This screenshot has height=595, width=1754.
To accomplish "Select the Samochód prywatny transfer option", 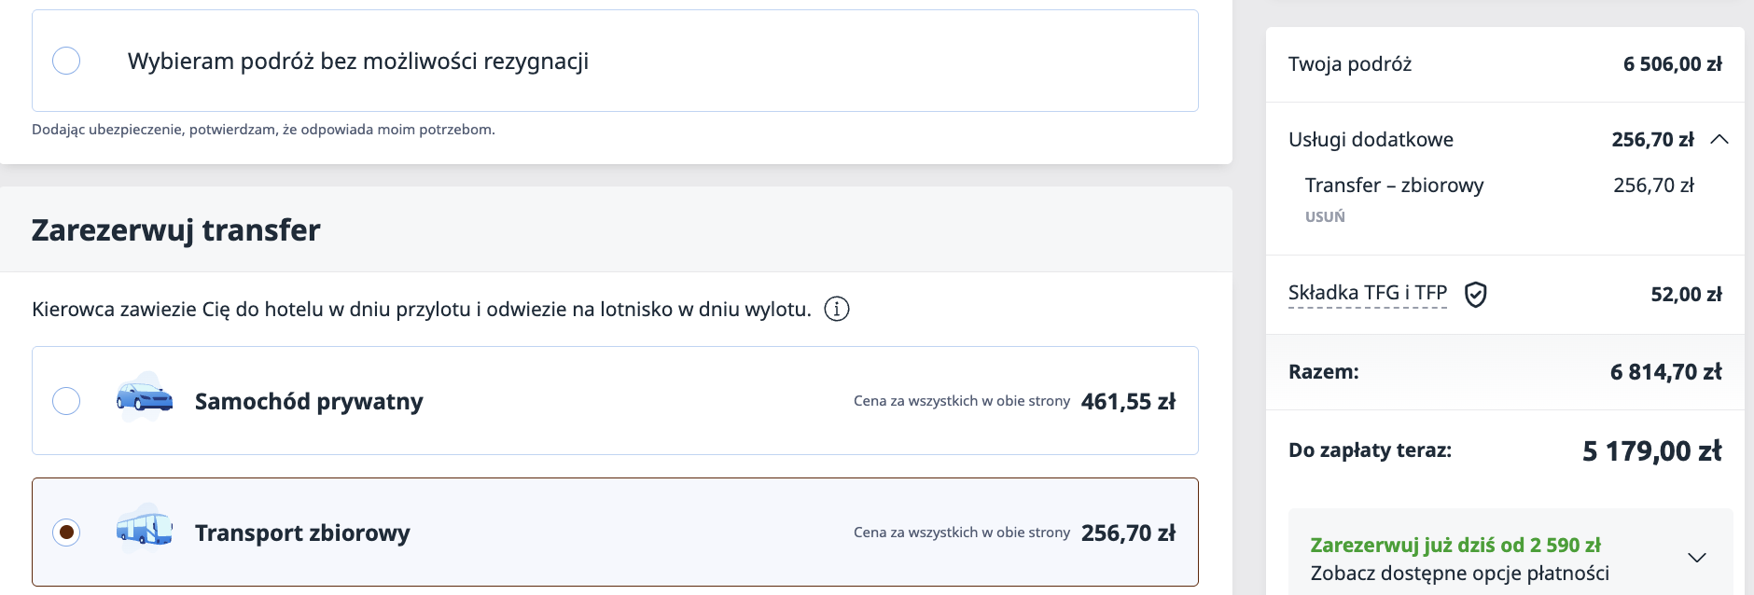I will tap(64, 400).
